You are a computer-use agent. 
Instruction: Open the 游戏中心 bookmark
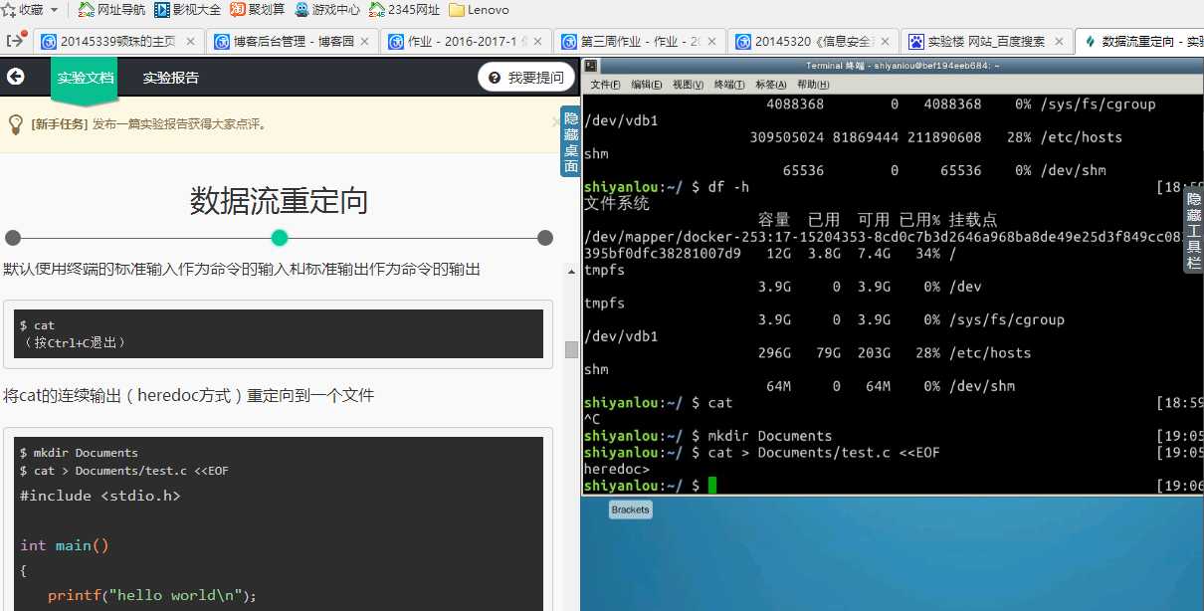[326, 10]
